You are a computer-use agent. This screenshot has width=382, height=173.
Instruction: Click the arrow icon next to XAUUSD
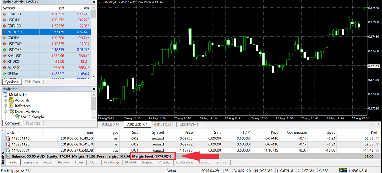(x=4, y=55)
